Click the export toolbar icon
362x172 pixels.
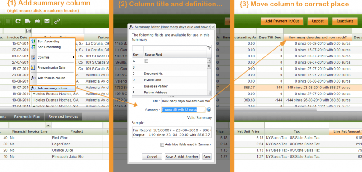pyautogui.click(x=28, y=21)
